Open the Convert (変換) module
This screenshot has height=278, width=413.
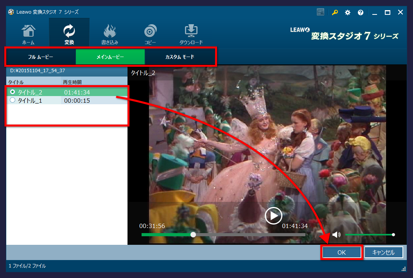click(69, 33)
